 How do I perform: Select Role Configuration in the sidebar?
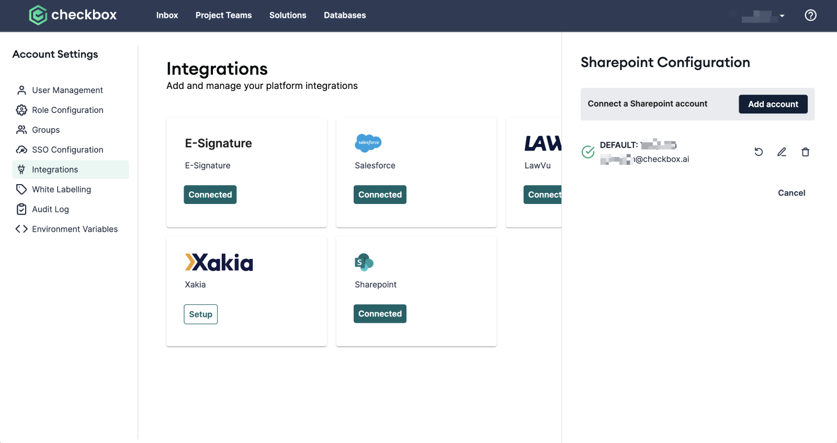[70, 110]
